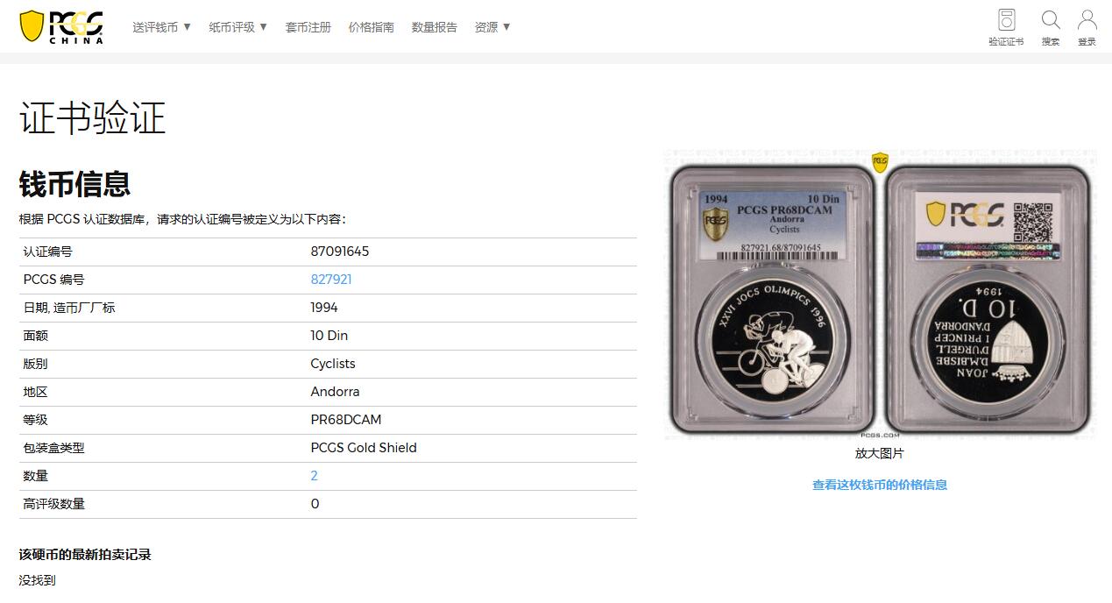Click the 没找到 auction result text
The width and height of the screenshot is (1112, 603).
[37, 580]
